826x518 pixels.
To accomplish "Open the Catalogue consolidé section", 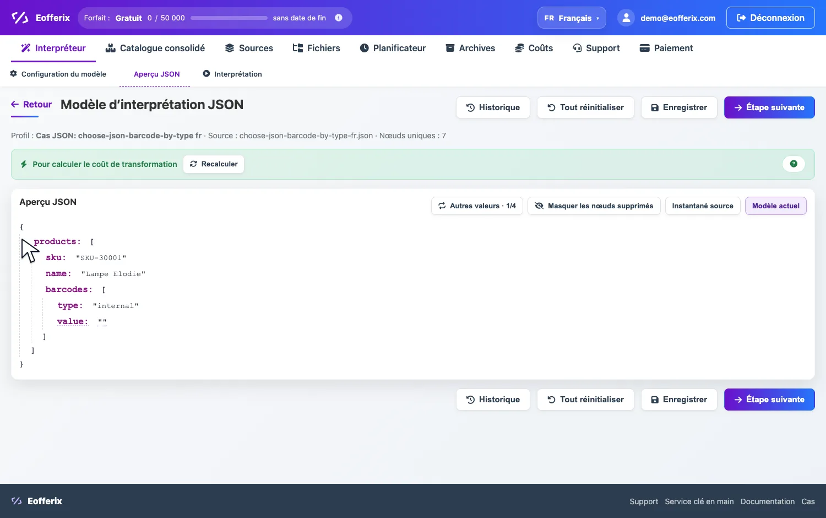I will tap(155, 48).
